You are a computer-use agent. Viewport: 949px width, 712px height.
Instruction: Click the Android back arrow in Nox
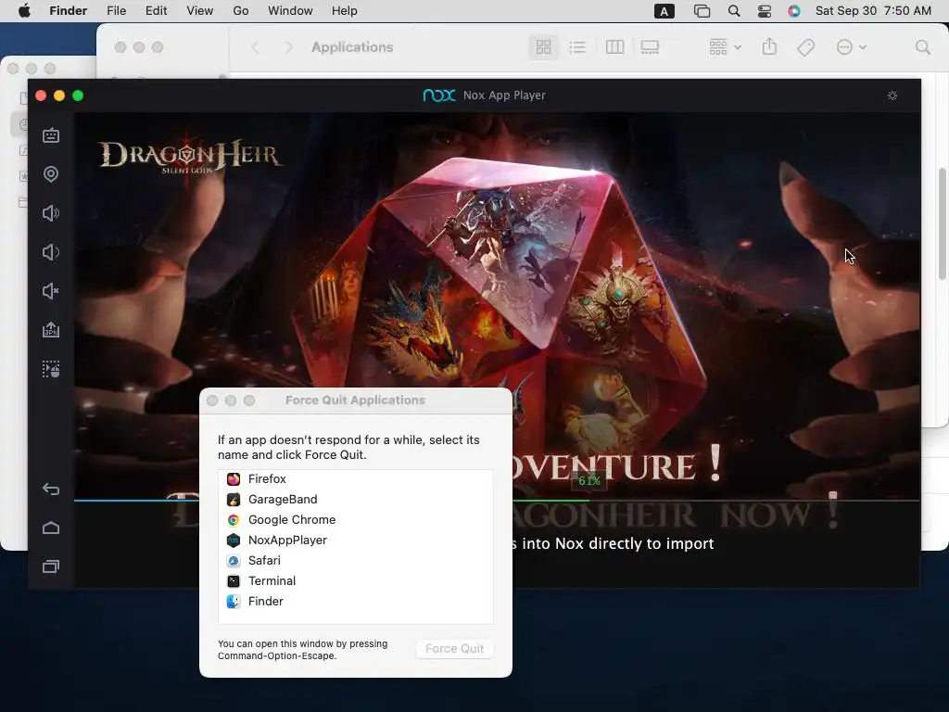click(x=51, y=489)
